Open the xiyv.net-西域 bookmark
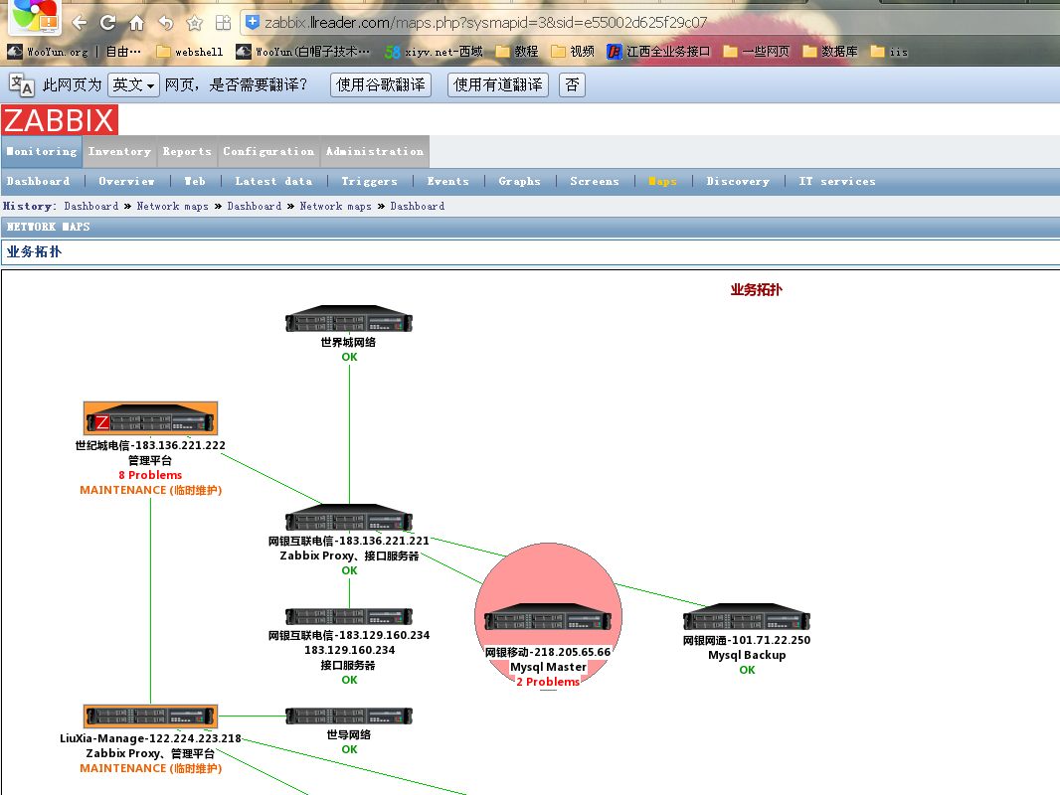Screen dimensions: 1060x795 click(x=434, y=52)
